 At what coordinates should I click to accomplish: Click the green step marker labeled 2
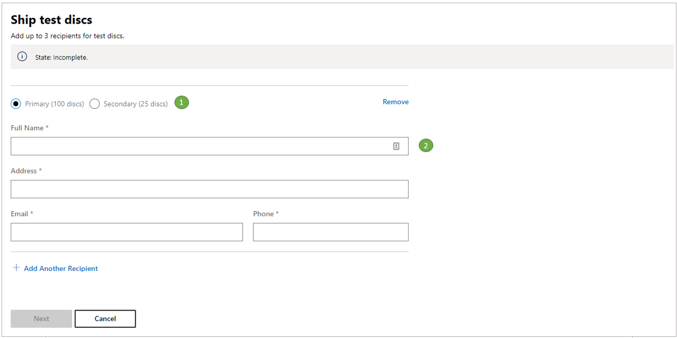(x=425, y=145)
